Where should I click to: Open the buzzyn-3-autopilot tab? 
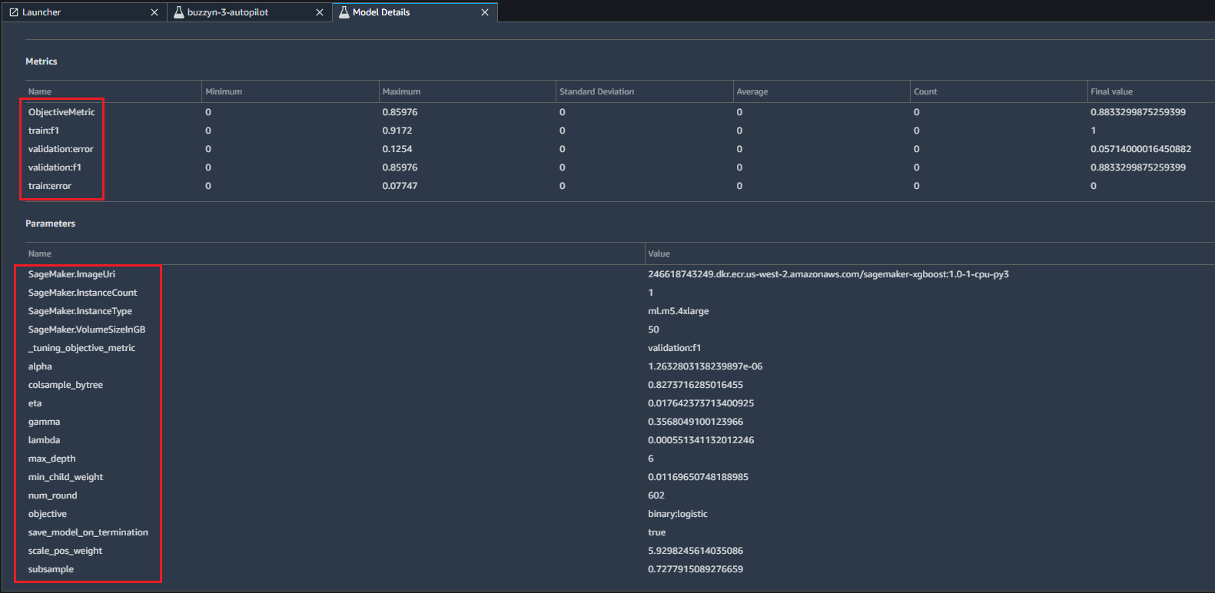[x=227, y=12]
